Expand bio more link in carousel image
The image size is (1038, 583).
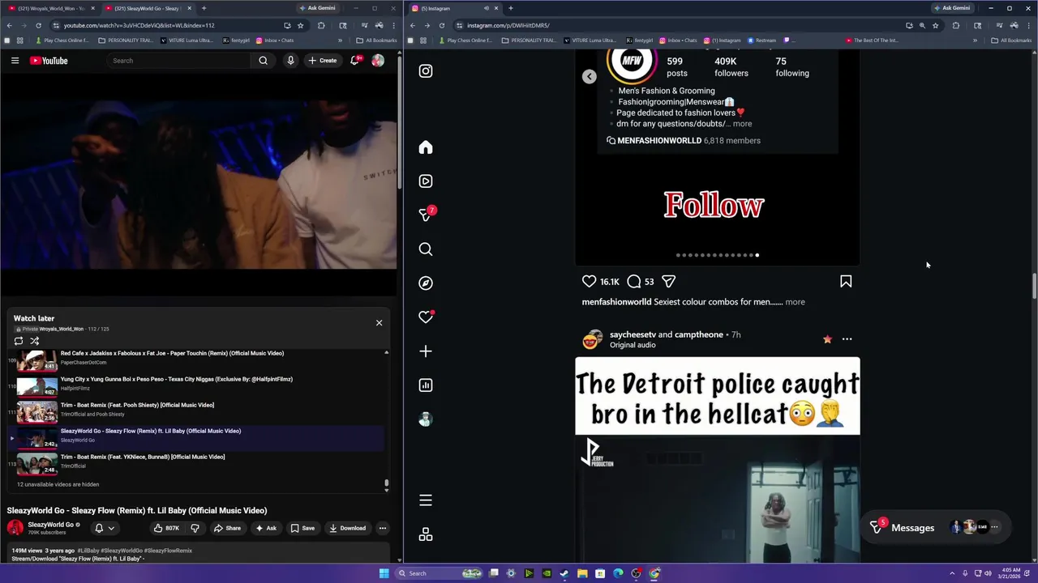(x=742, y=124)
